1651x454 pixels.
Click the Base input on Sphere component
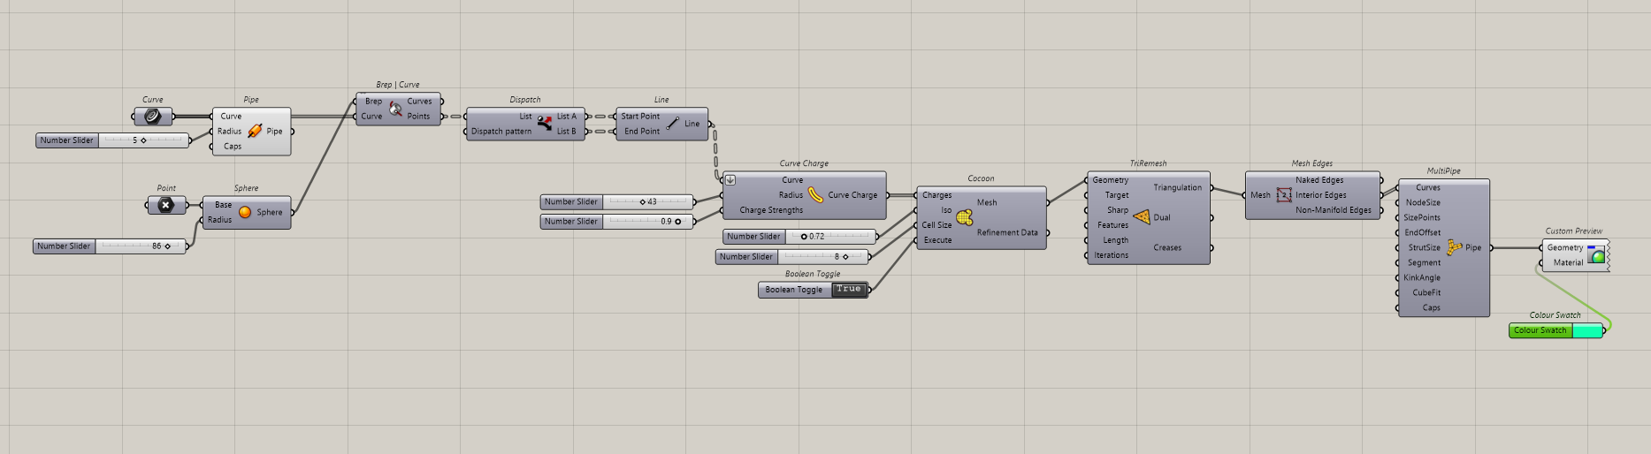(x=223, y=205)
